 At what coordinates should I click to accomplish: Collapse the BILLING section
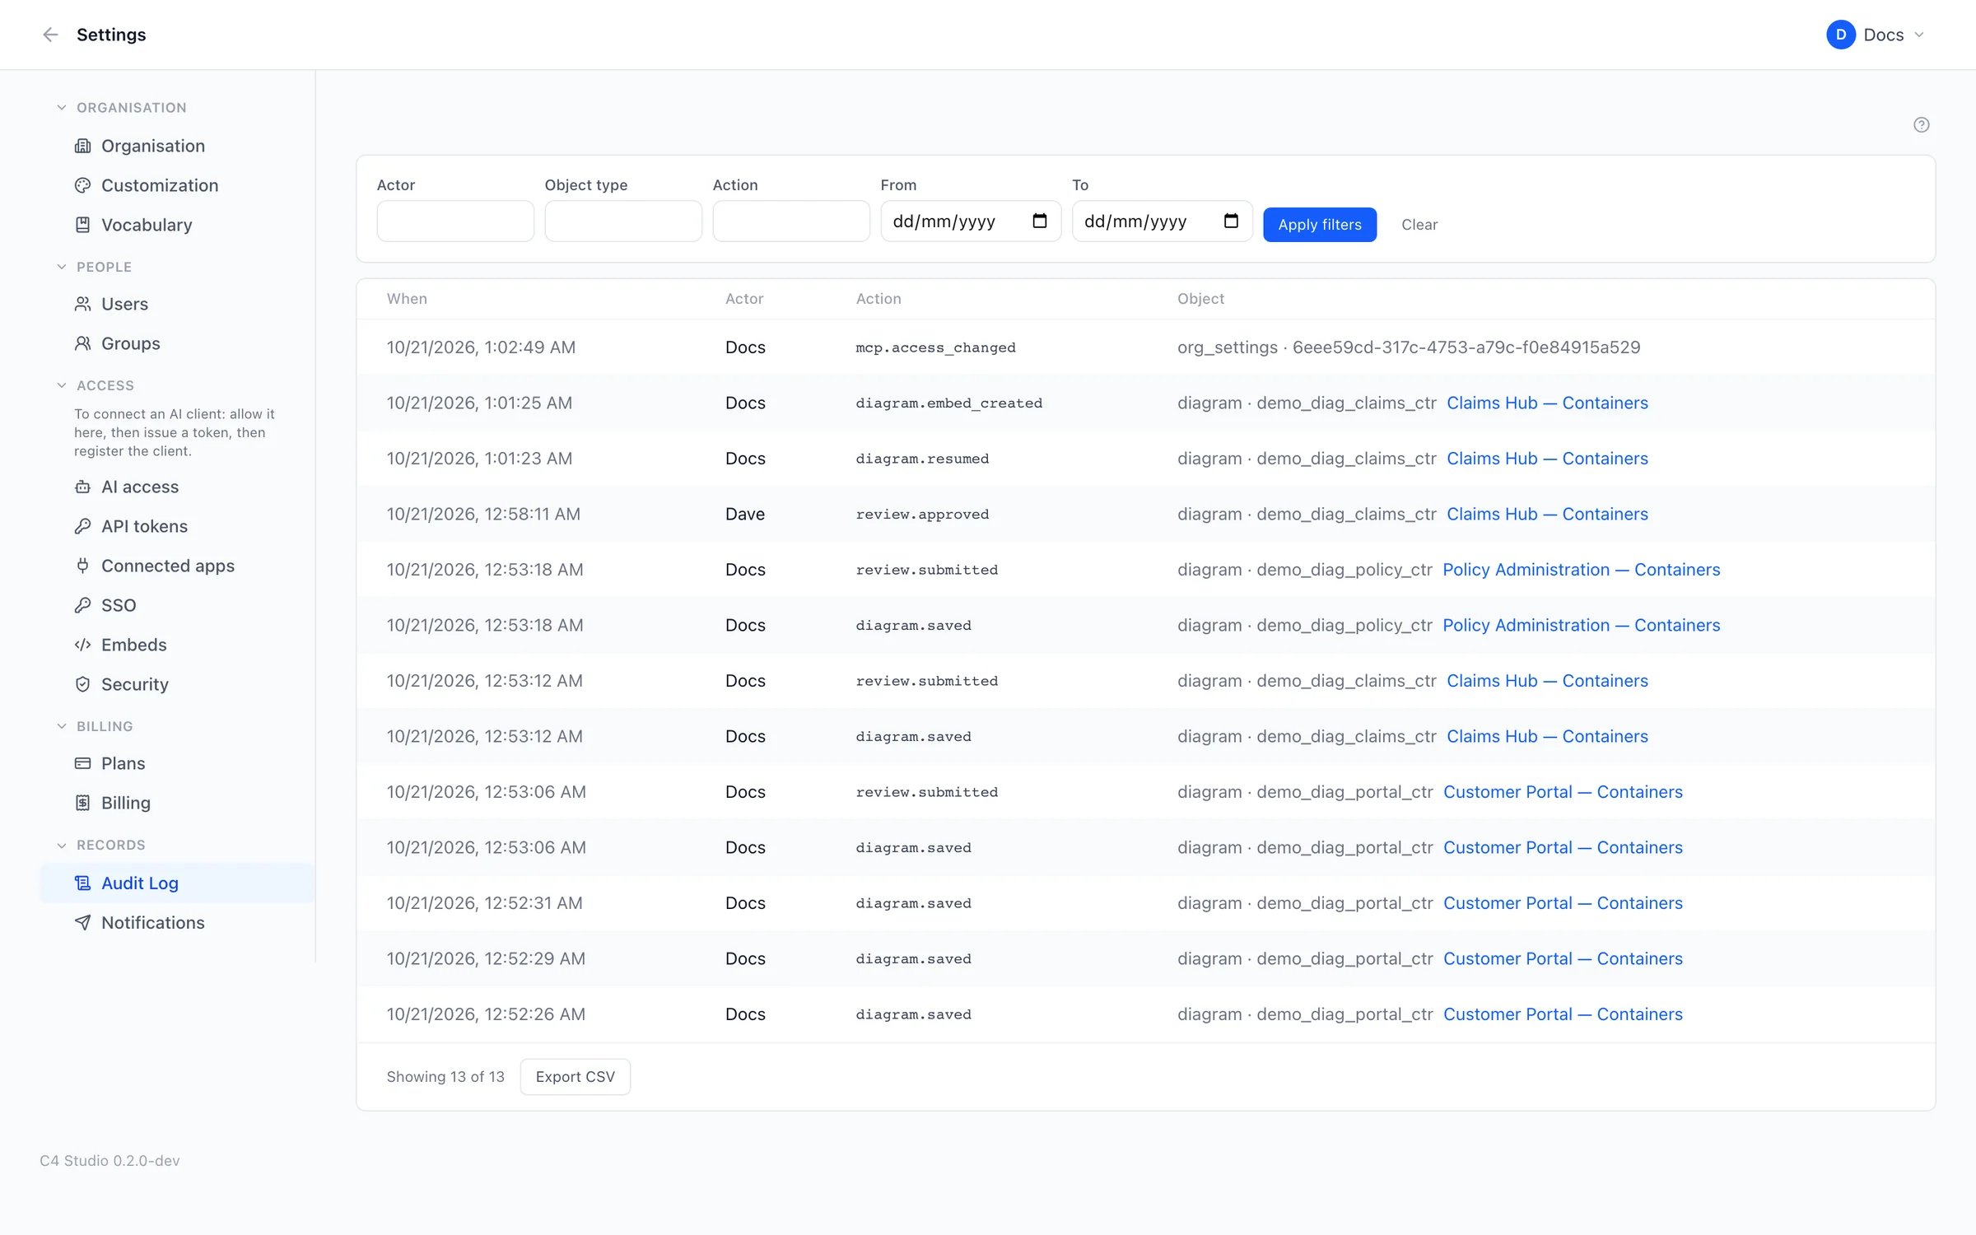pyautogui.click(x=62, y=726)
